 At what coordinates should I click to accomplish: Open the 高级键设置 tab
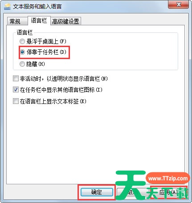pyautogui.click(x=65, y=21)
